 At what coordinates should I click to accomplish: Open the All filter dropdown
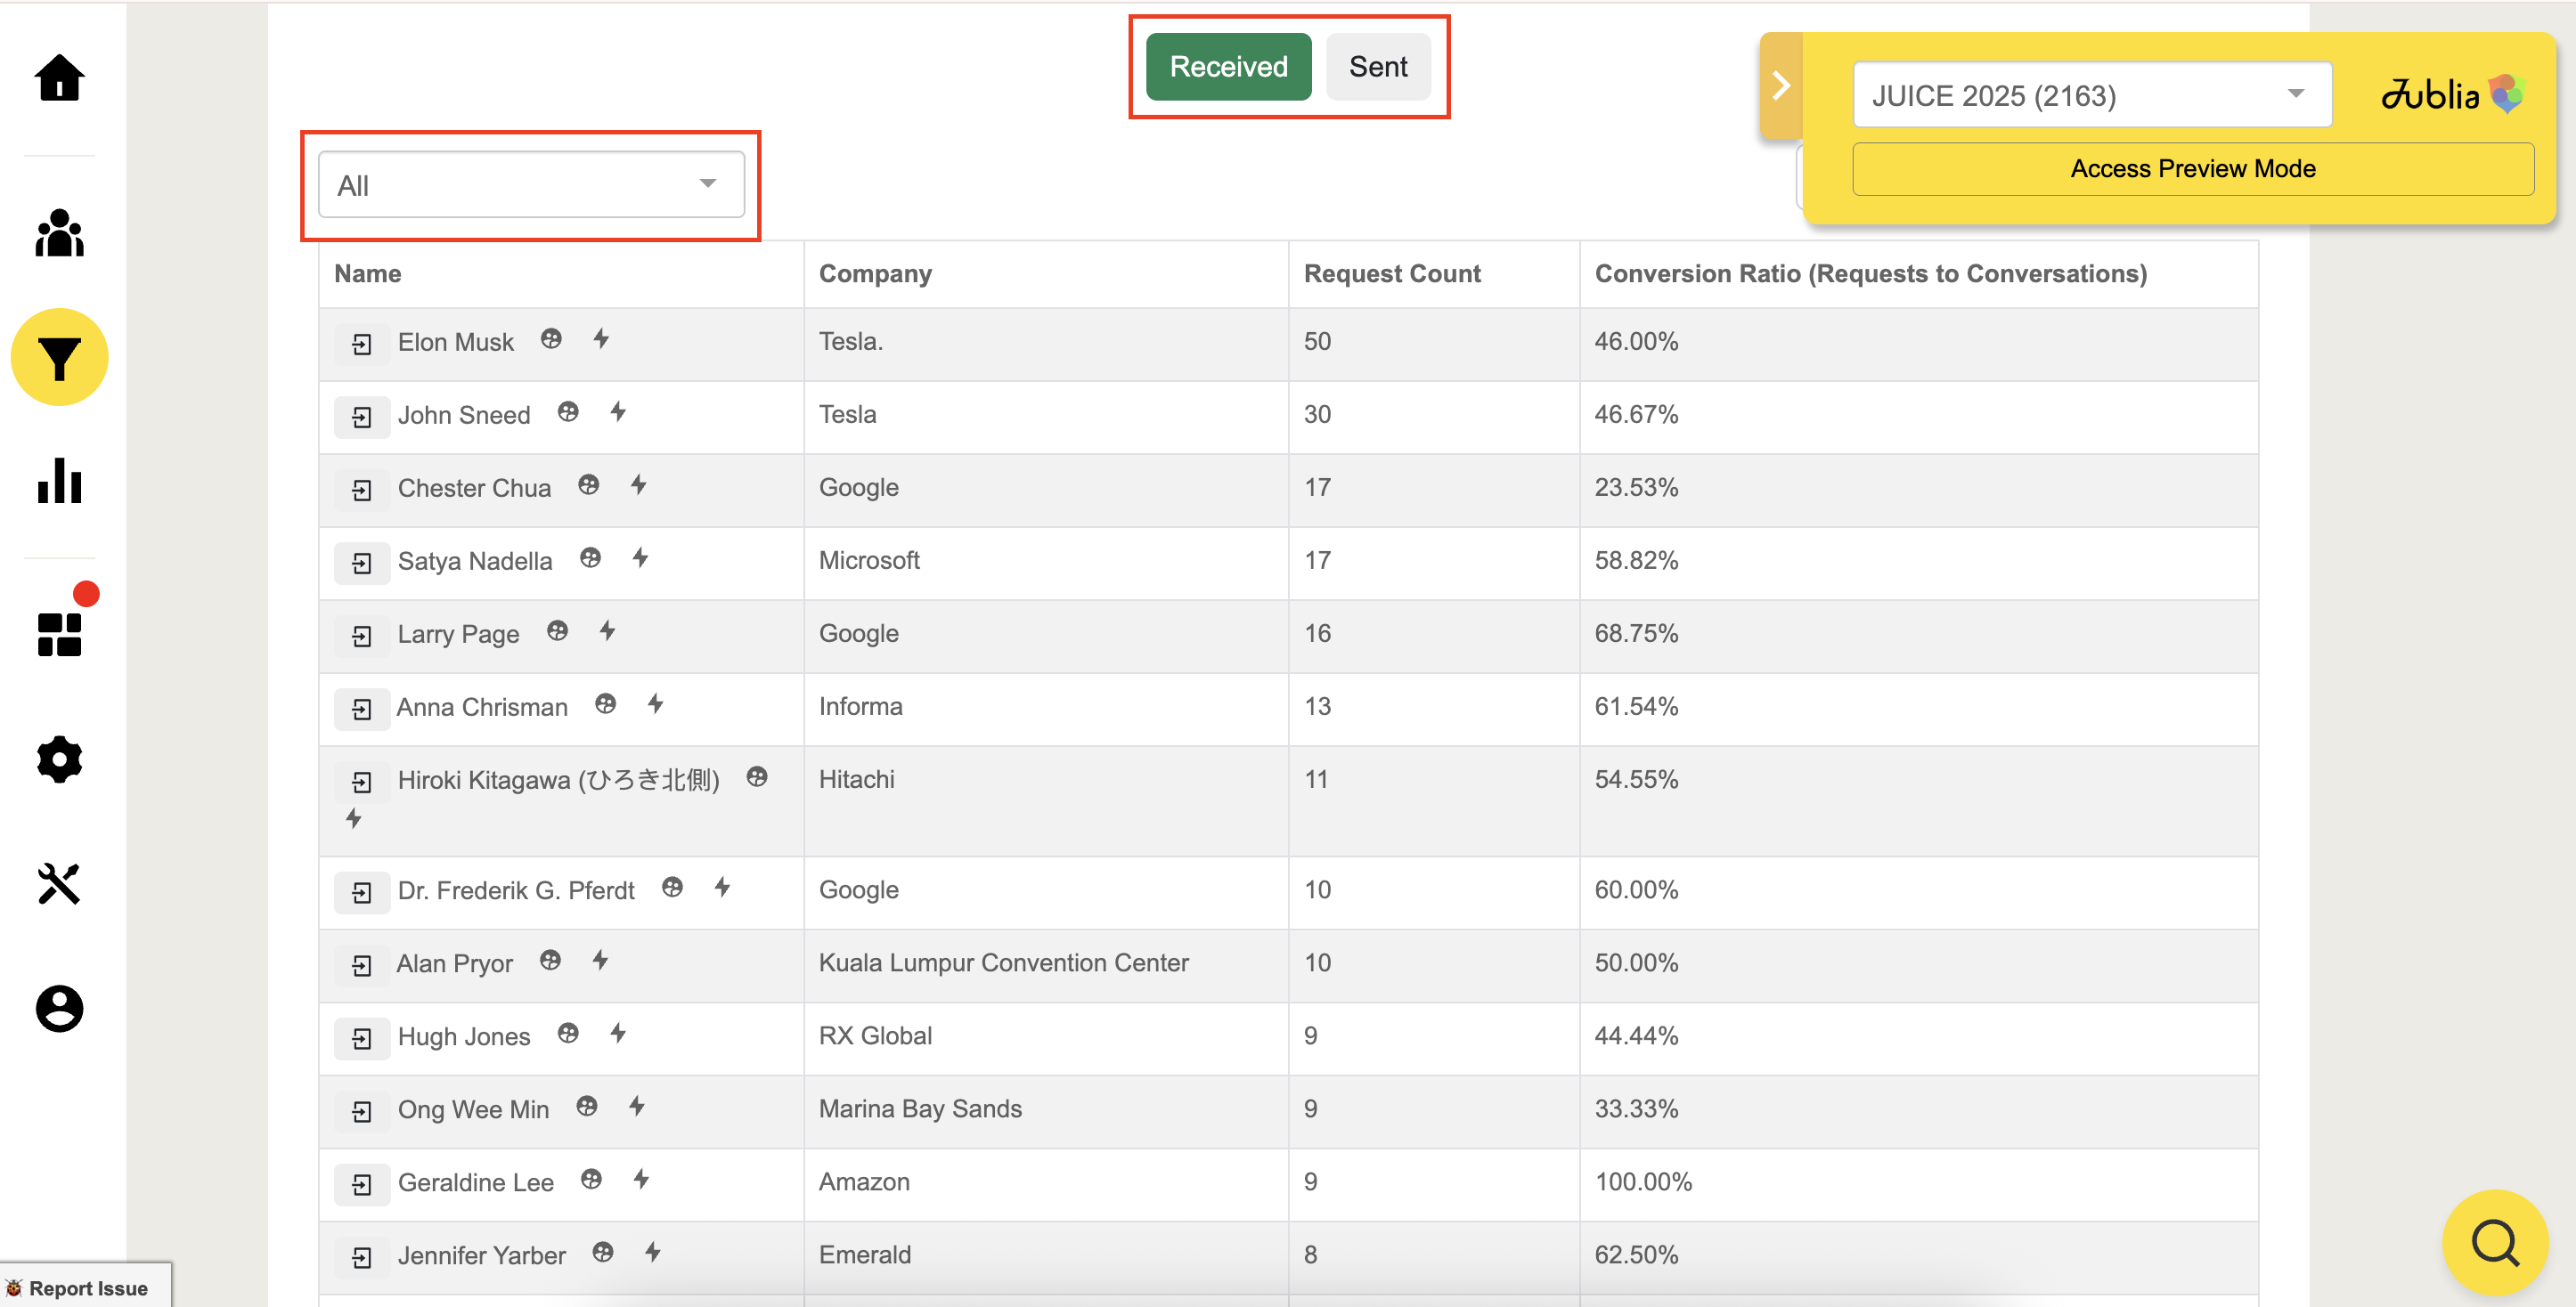pyautogui.click(x=530, y=185)
